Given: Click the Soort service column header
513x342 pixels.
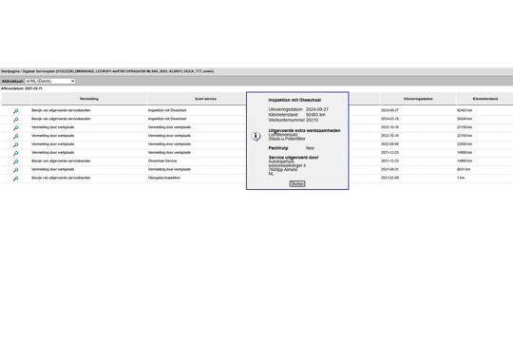Looking at the screenshot, I should (x=205, y=99).
